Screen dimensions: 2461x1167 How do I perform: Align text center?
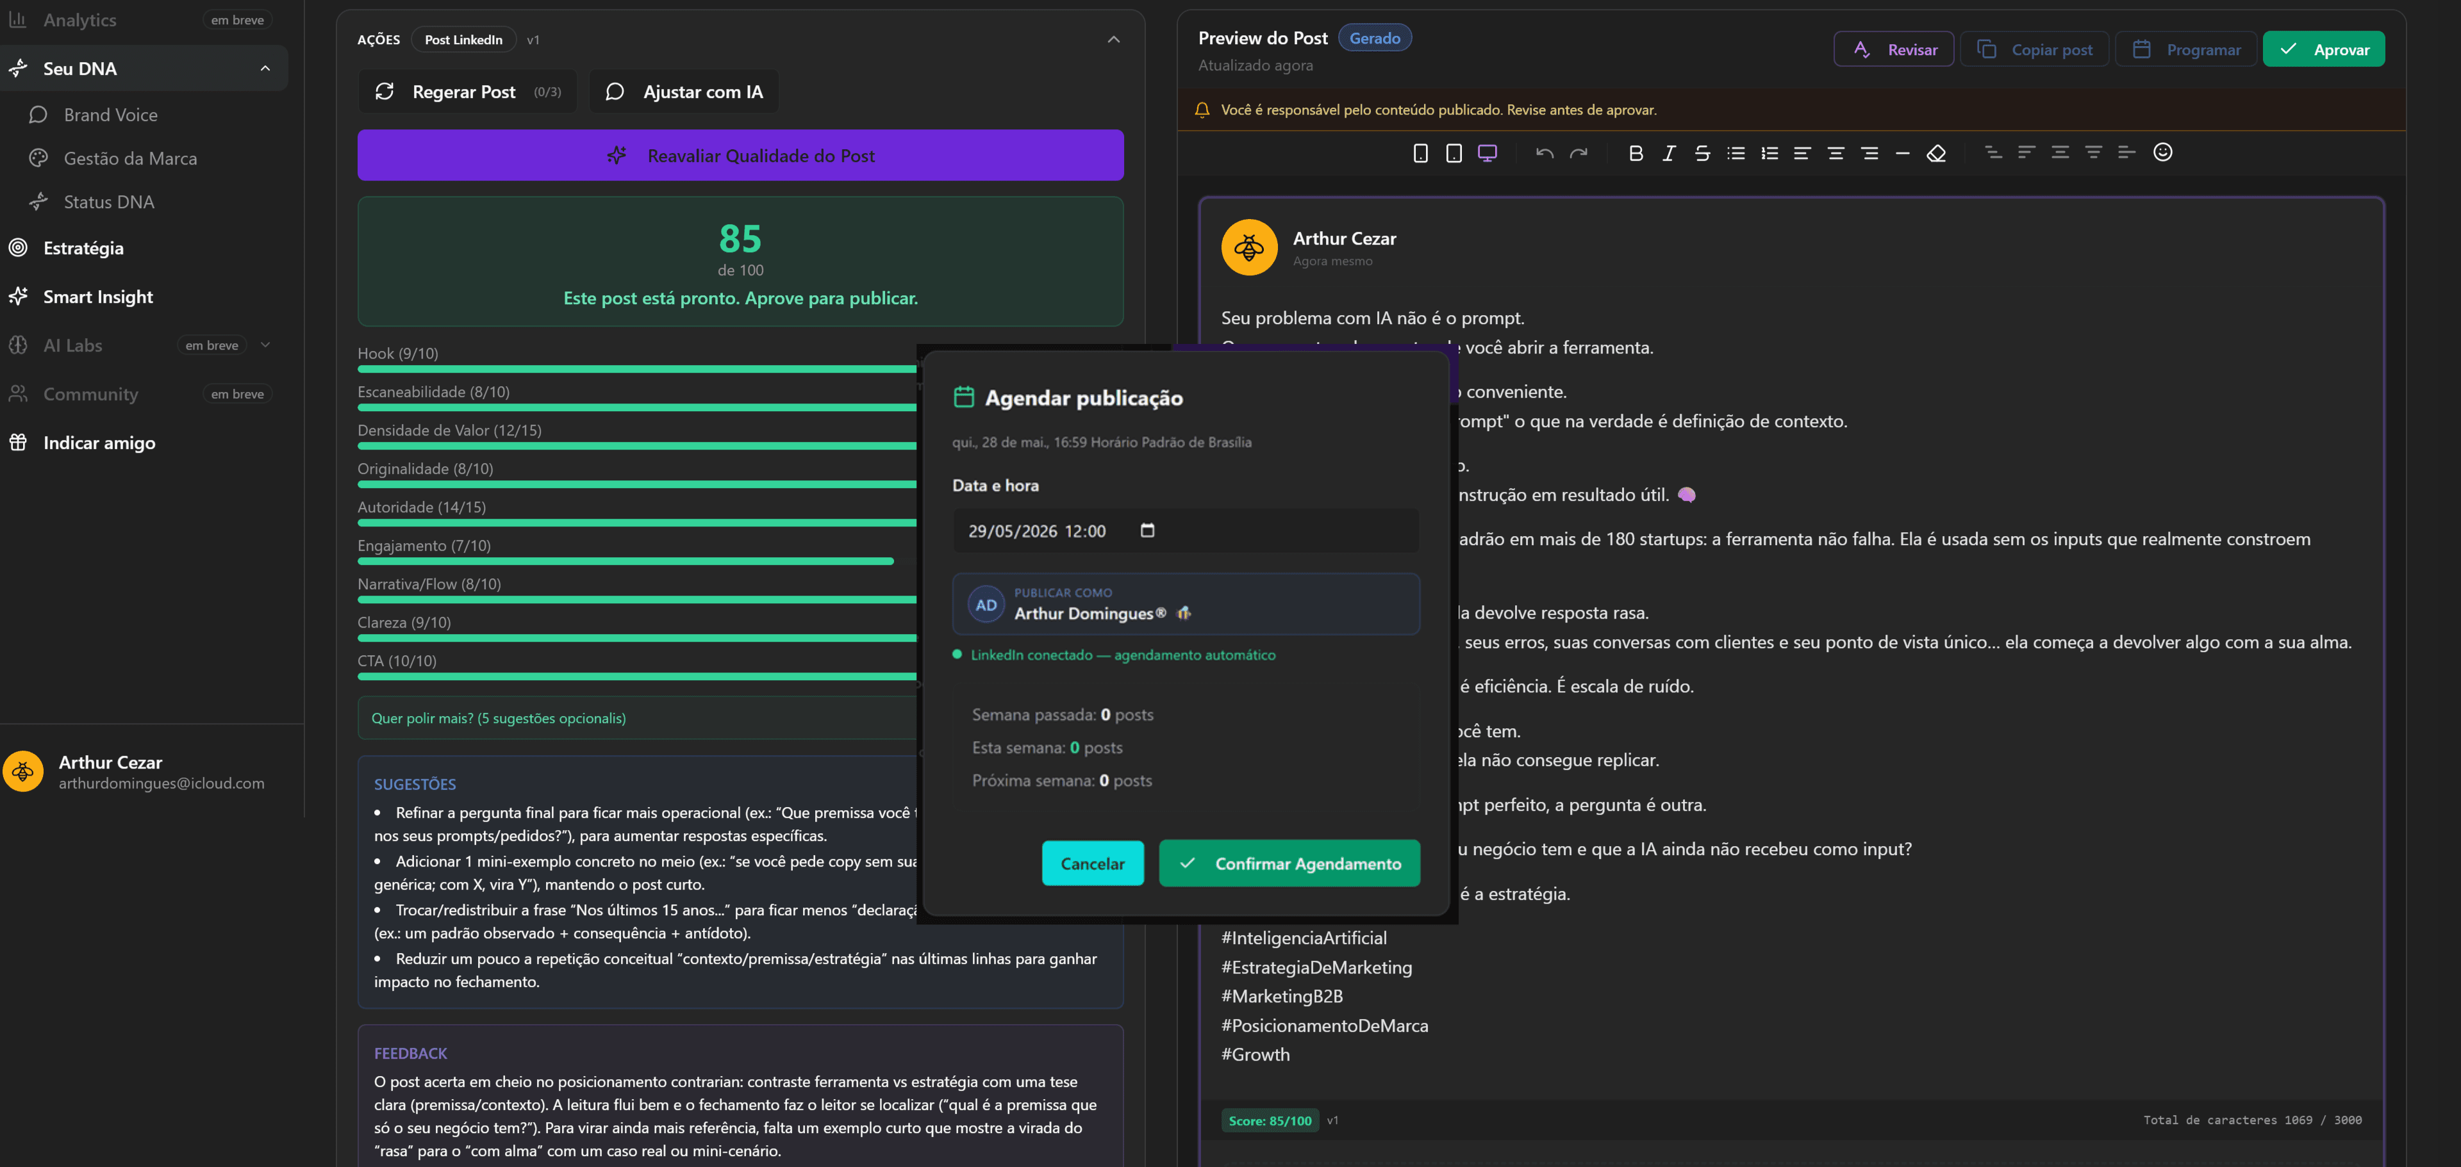click(1836, 153)
